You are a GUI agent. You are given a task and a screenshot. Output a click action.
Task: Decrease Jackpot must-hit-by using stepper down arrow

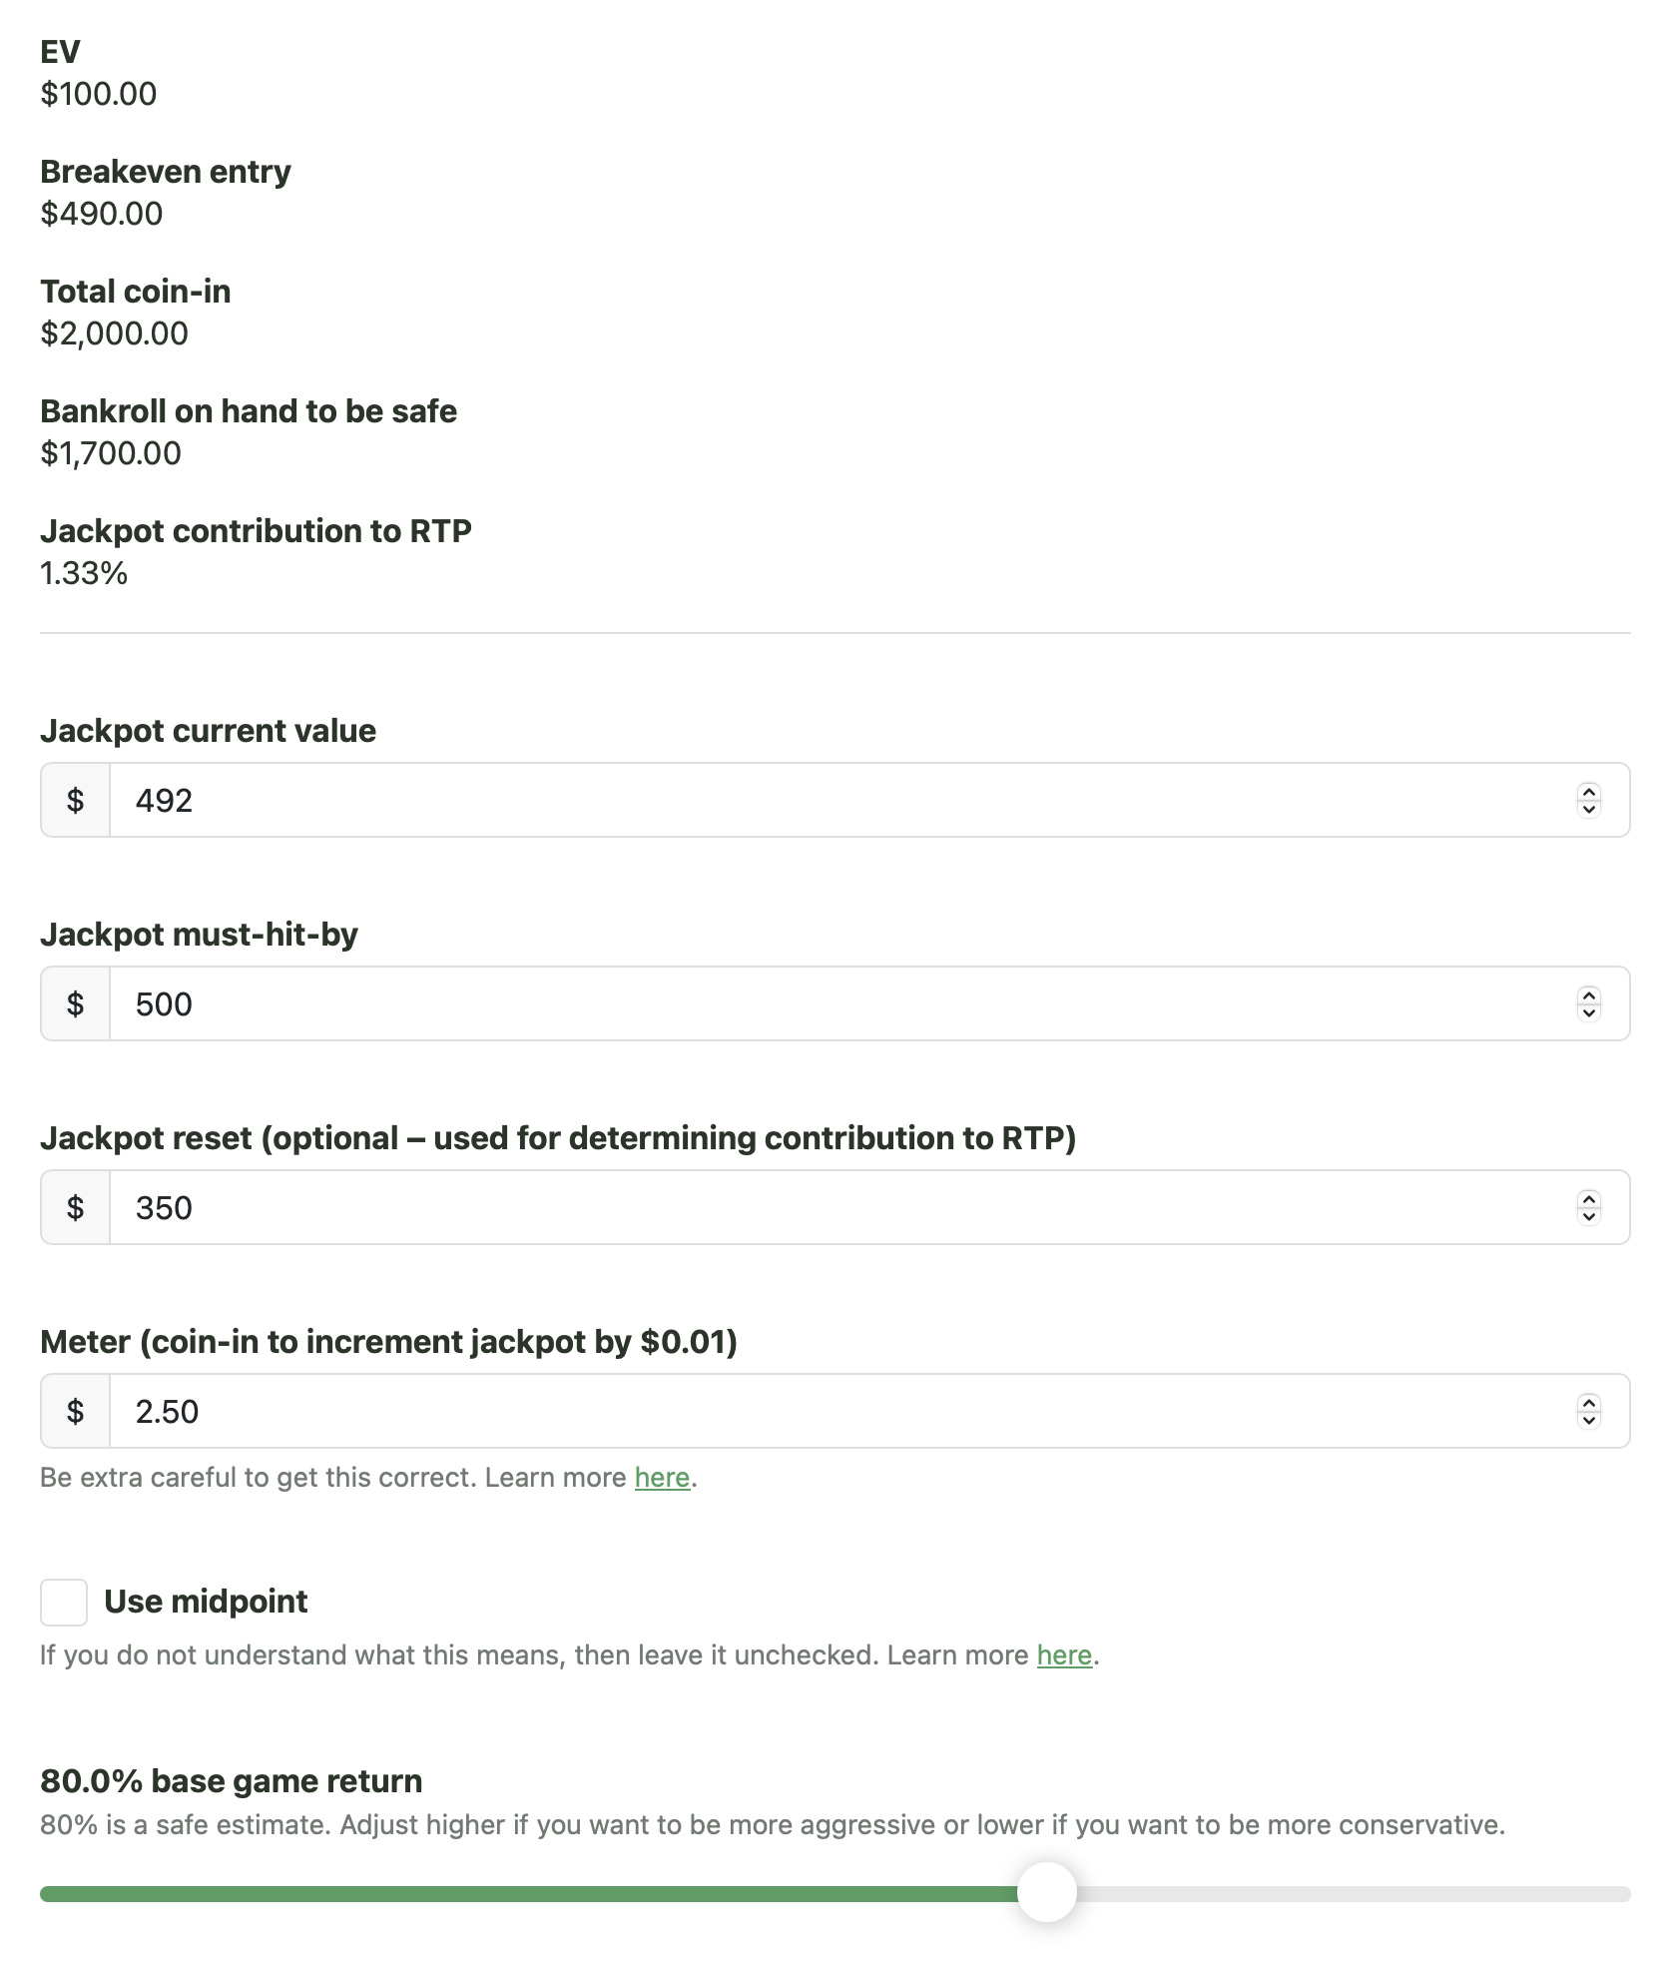tap(1589, 1012)
